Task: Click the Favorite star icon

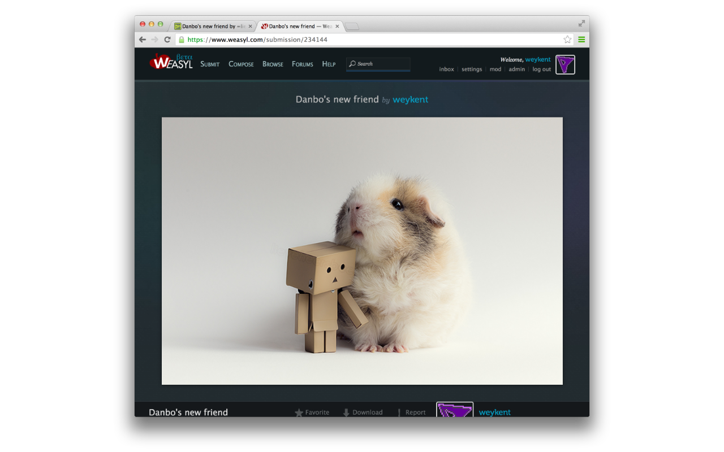Action: click(299, 412)
